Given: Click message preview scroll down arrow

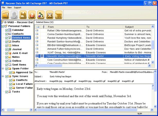Looking at the screenshot, I should click(x=155, y=106).
